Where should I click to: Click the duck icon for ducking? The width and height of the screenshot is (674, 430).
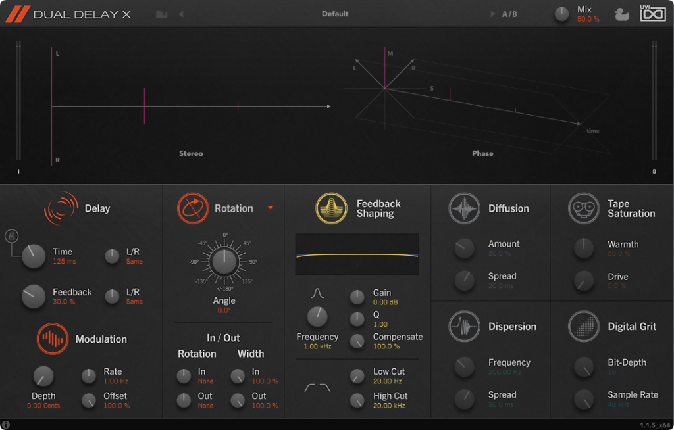coord(621,14)
